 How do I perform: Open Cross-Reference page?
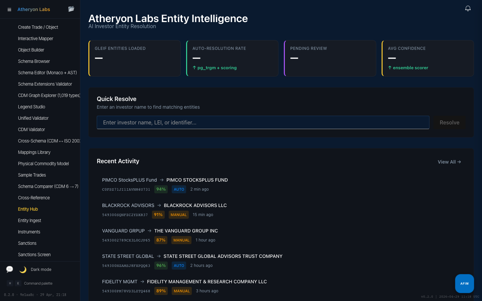[x=34, y=198]
